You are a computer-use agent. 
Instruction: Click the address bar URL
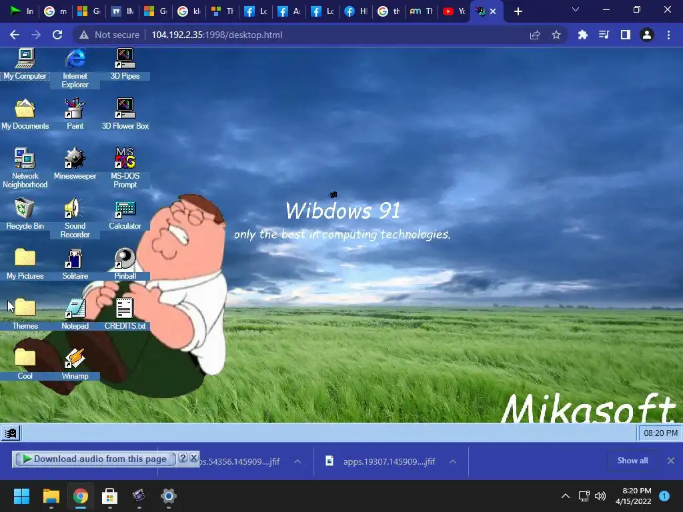point(217,35)
